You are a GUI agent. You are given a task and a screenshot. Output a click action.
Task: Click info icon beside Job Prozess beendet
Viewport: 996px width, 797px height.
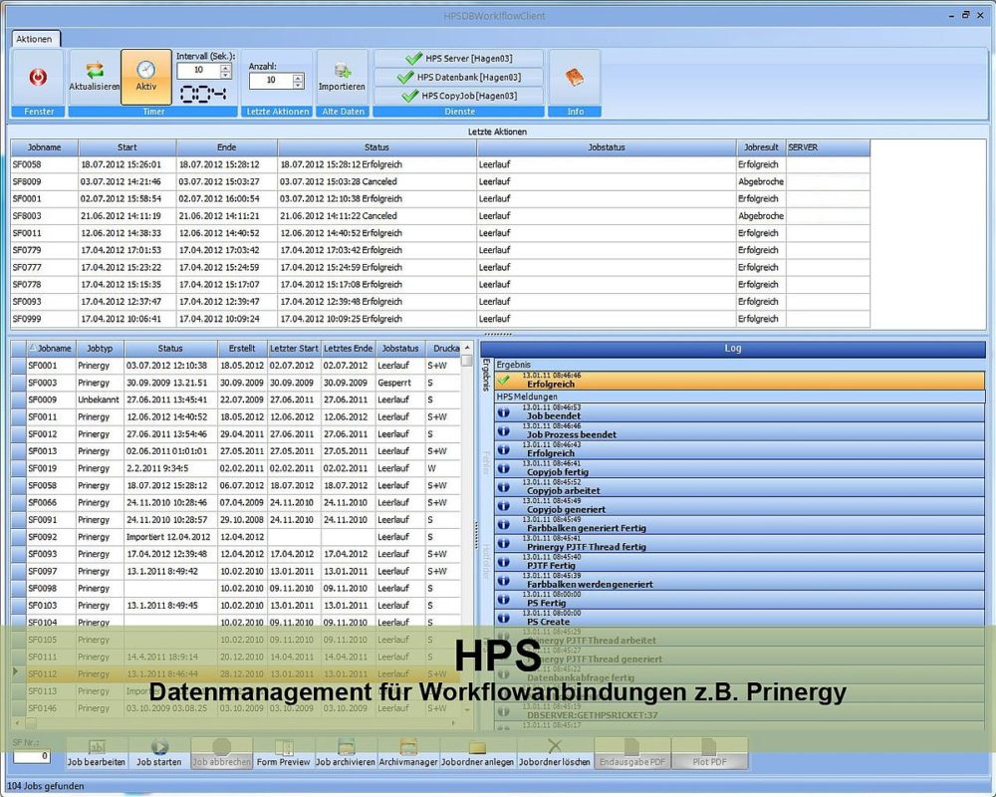click(504, 431)
